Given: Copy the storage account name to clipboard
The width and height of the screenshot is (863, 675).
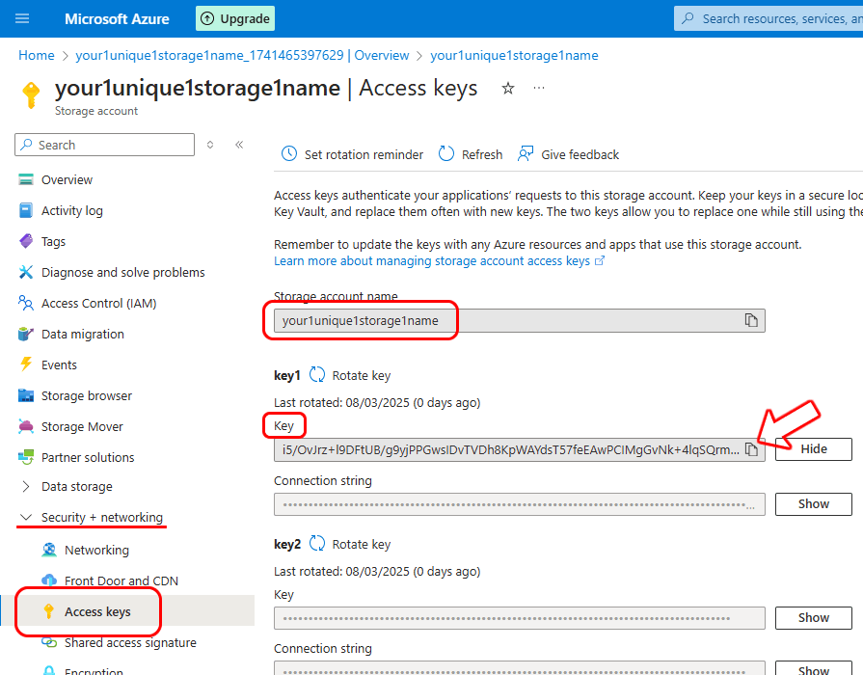Looking at the screenshot, I should (x=750, y=321).
